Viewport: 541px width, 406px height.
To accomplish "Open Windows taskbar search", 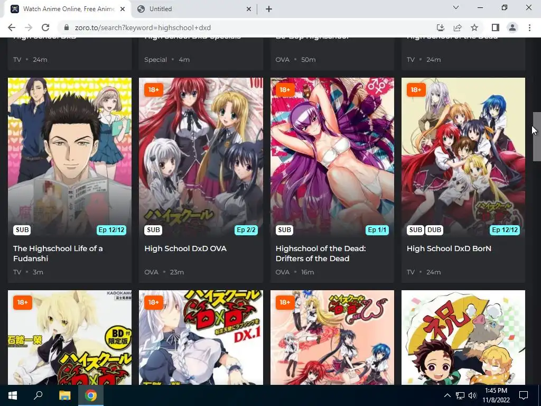I will pos(38,395).
